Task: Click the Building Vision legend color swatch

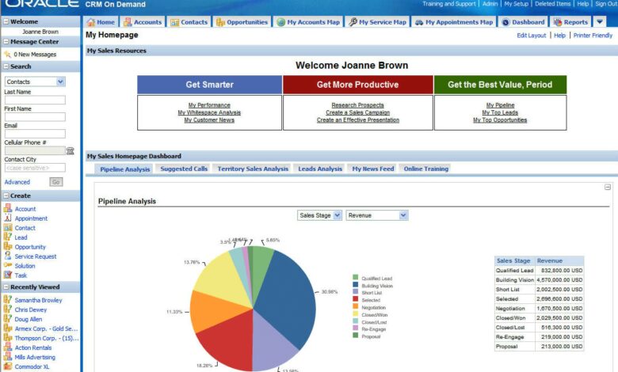Action: [356, 285]
